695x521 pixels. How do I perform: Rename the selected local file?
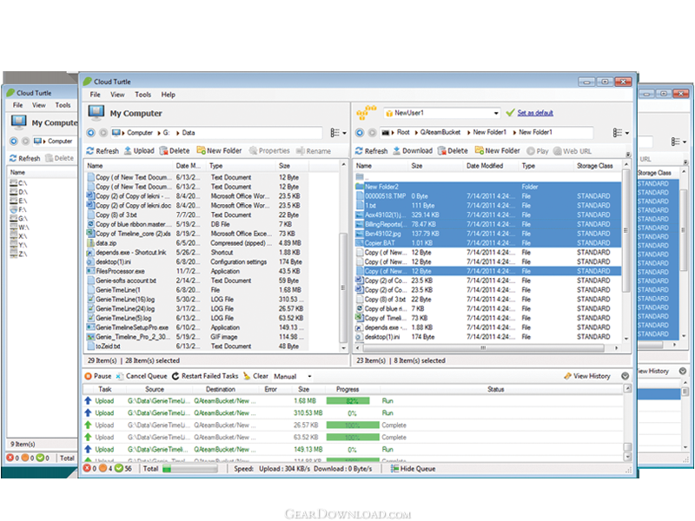pos(314,151)
